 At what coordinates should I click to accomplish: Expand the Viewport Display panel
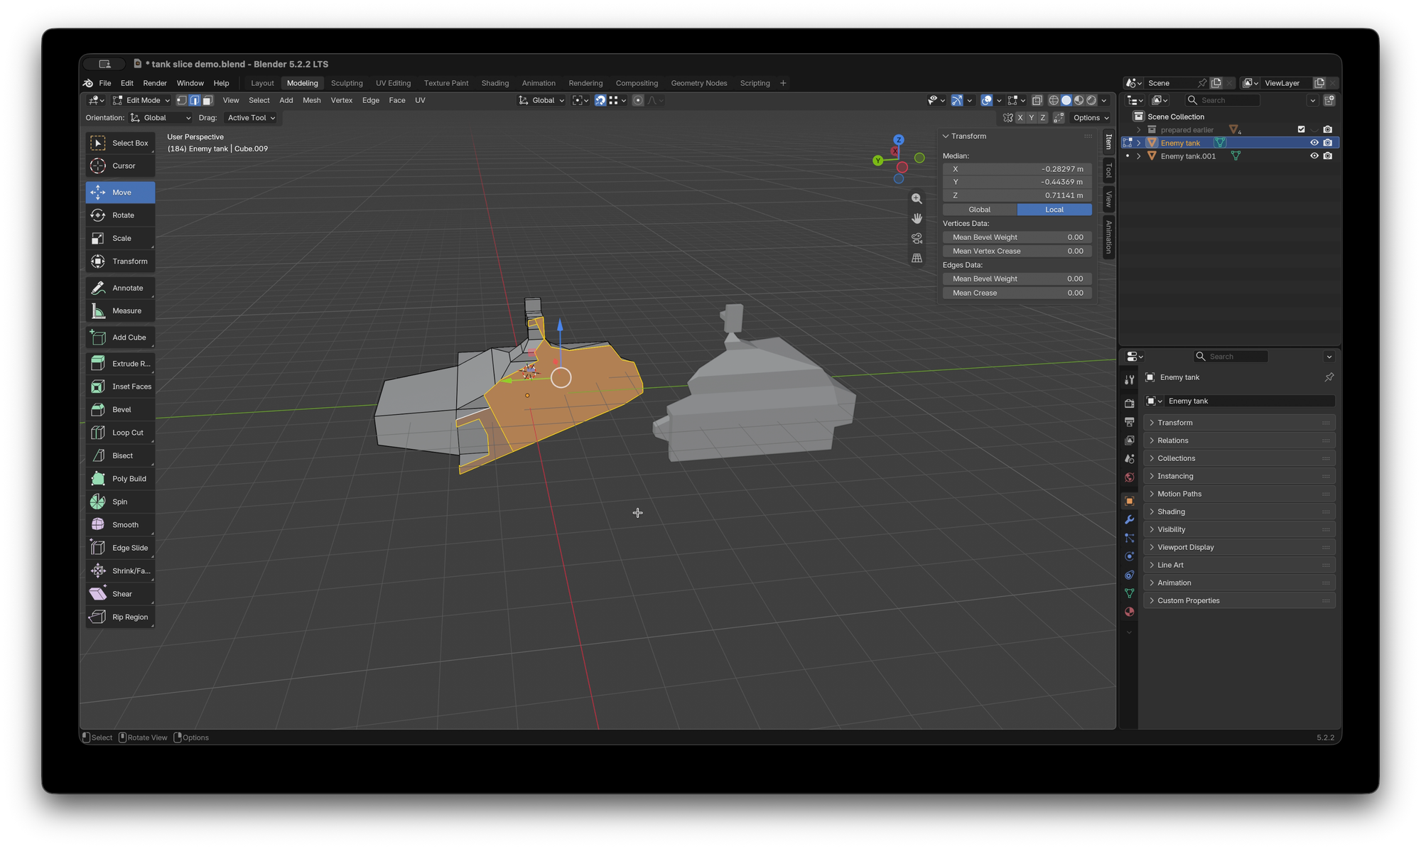coord(1238,547)
